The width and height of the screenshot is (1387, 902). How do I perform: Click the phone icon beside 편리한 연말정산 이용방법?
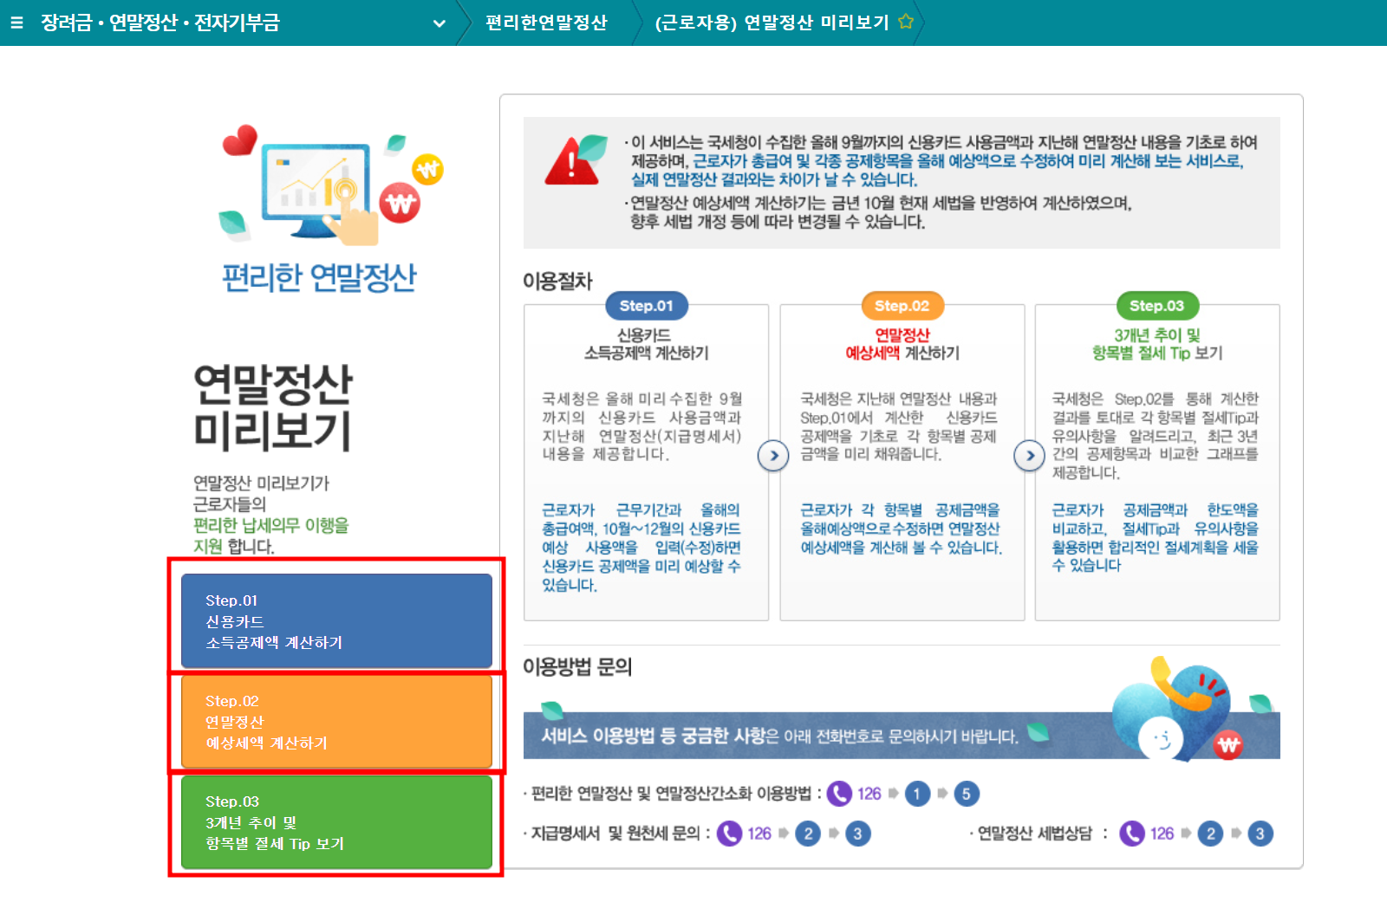(x=837, y=793)
